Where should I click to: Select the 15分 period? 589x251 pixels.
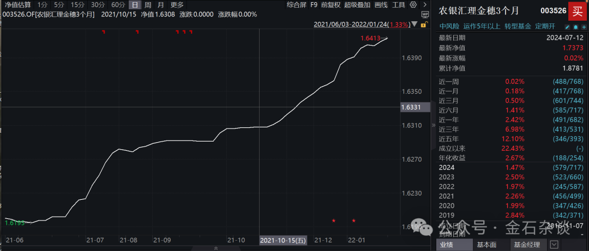tap(78, 5)
